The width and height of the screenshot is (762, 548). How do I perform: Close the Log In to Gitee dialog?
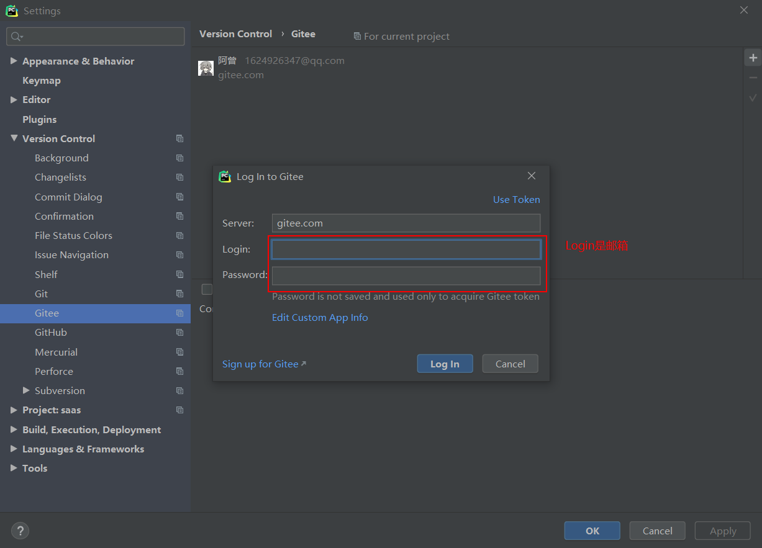tap(532, 176)
